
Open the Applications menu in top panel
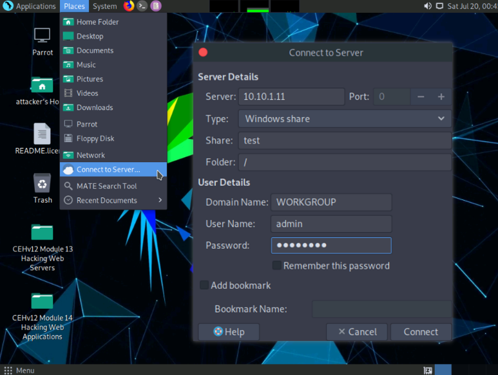coord(30,6)
